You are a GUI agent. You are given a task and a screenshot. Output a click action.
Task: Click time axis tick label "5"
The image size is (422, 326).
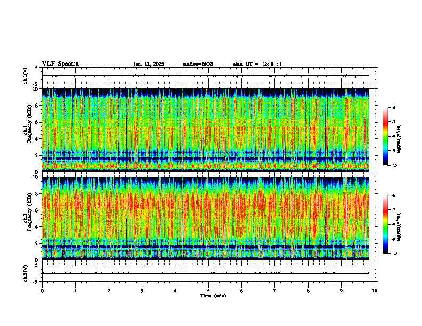pyautogui.click(x=208, y=291)
